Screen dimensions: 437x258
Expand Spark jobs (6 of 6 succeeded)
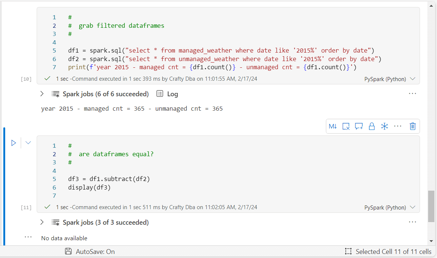(41, 94)
